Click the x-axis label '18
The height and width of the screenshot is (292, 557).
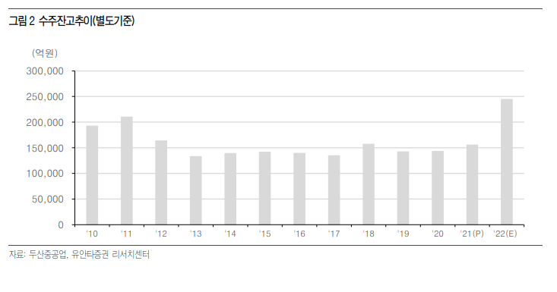[369, 234]
